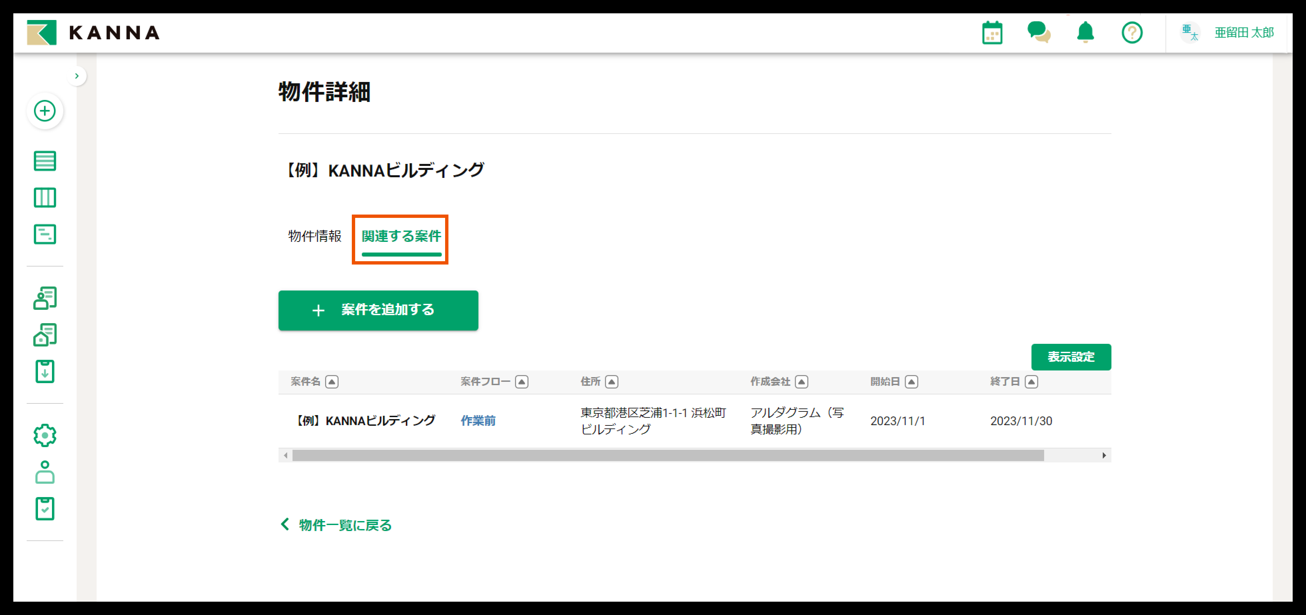Open the list view icon in sidebar
Screen dimensions: 1306x615
pyautogui.click(x=45, y=161)
